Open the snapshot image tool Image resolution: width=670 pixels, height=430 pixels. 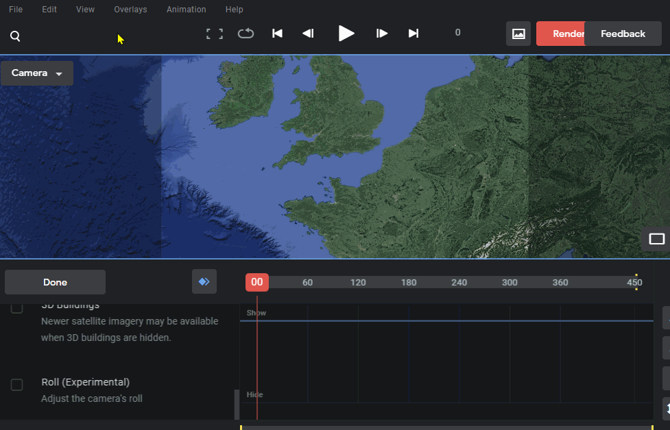pyautogui.click(x=518, y=33)
